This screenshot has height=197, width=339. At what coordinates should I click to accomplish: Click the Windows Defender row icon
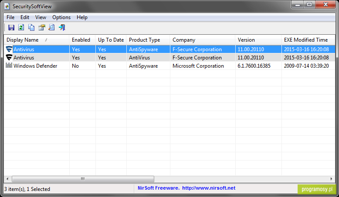click(x=9, y=65)
